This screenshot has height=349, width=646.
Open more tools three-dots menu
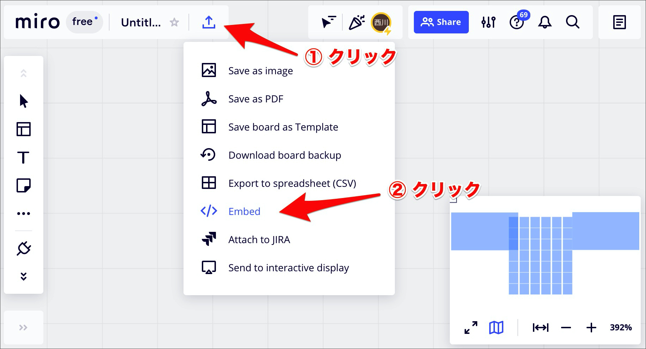click(24, 214)
